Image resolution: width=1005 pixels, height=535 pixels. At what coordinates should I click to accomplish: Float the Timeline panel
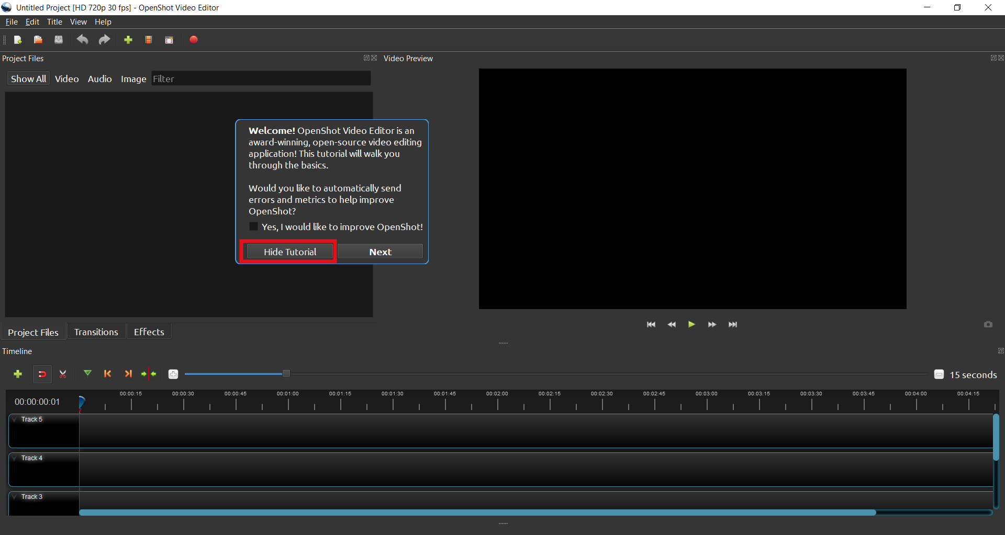(x=1001, y=351)
